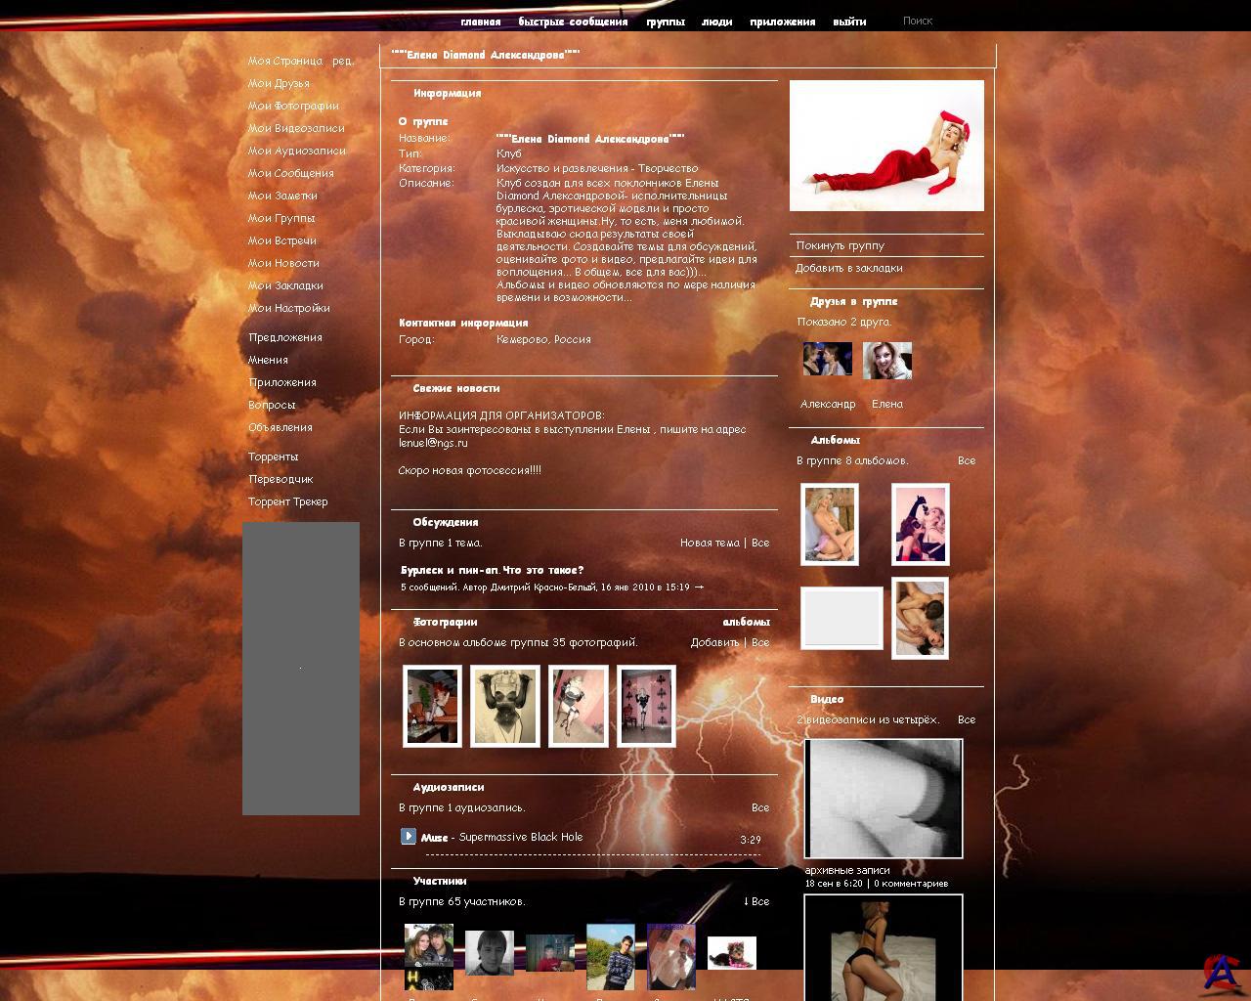This screenshot has height=1001, width=1251.
Task: Create 'Новая тема' in discussions
Action: coord(710,543)
